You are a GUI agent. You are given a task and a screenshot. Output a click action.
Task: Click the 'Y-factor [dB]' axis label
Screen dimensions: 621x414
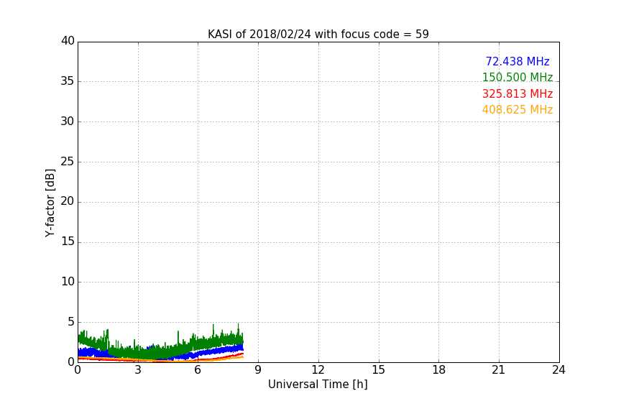pyautogui.click(x=50, y=203)
